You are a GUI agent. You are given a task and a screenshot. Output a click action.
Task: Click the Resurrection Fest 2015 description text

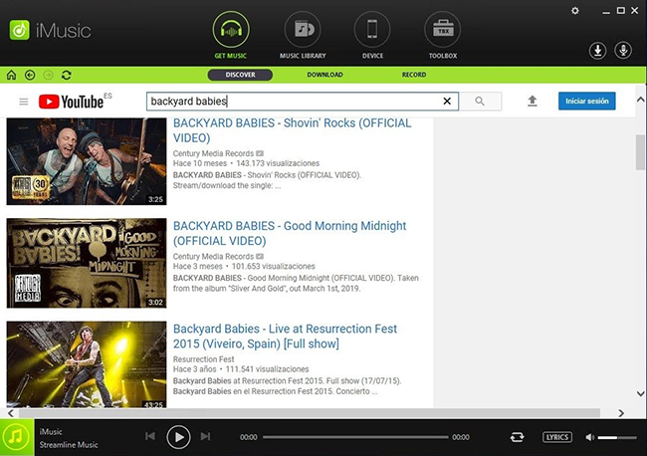(288, 386)
